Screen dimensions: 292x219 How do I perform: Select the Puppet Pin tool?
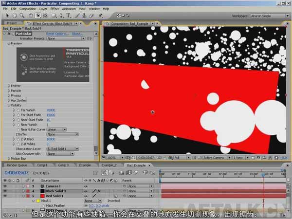(101, 16)
